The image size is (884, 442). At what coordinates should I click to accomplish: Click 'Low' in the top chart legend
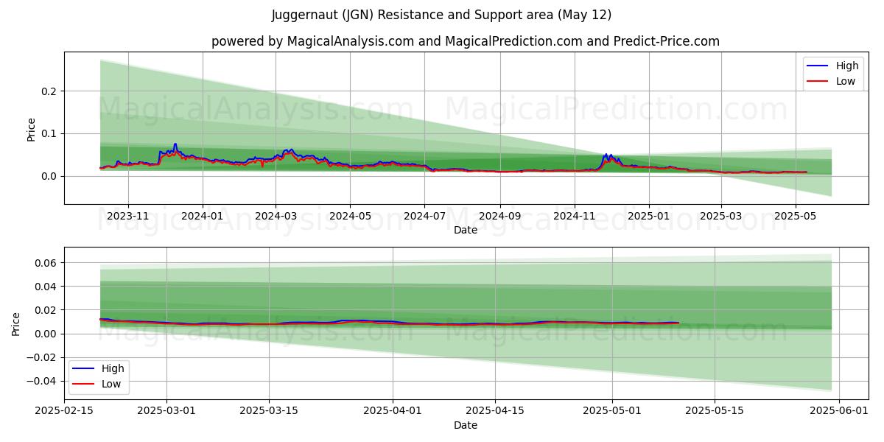(846, 81)
